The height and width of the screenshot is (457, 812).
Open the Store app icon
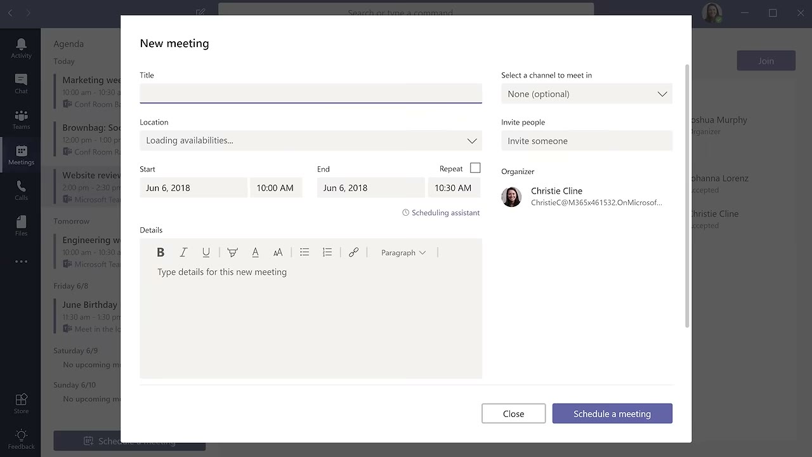click(x=21, y=403)
